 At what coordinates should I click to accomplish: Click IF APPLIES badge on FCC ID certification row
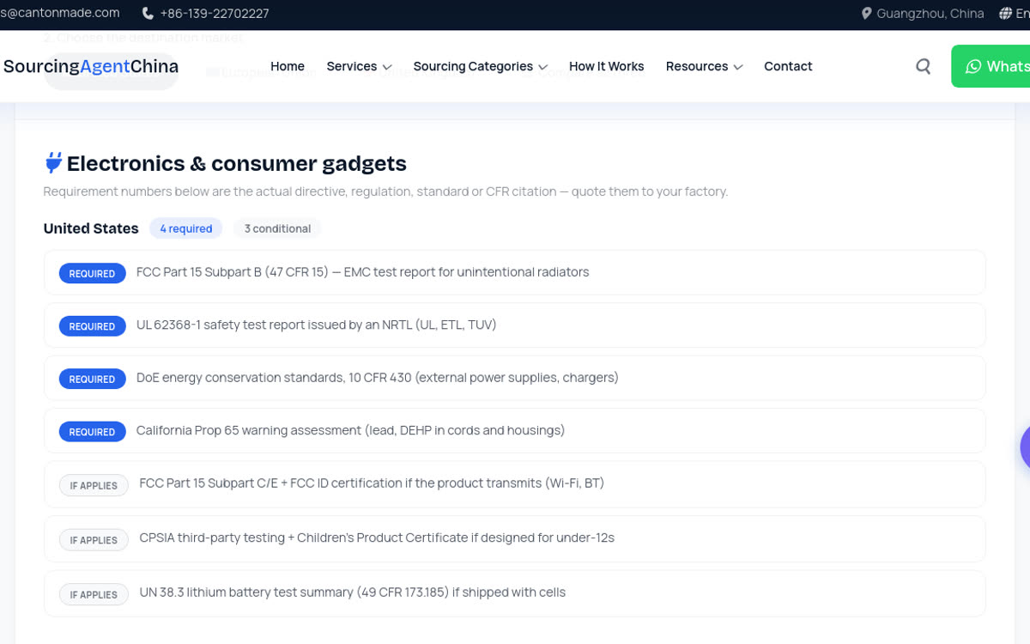[94, 485]
